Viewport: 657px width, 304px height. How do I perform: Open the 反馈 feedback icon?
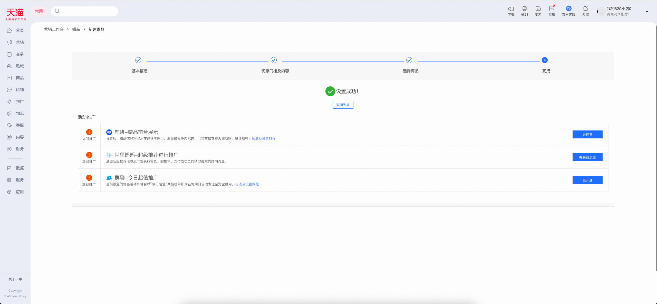(585, 9)
